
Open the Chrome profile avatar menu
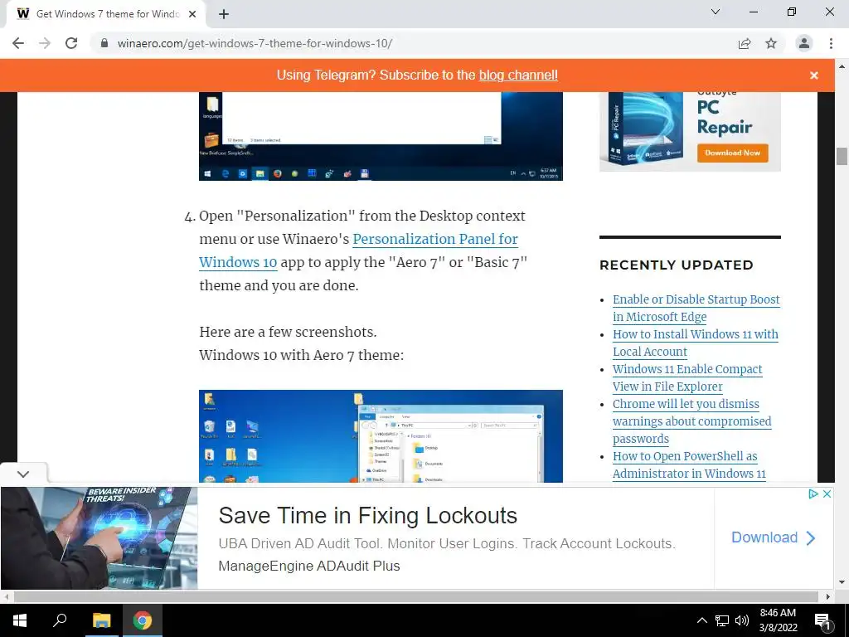pos(804,43)
